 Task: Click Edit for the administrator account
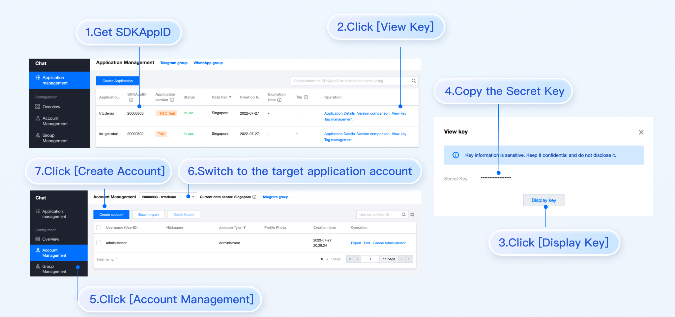click(367, 243)
